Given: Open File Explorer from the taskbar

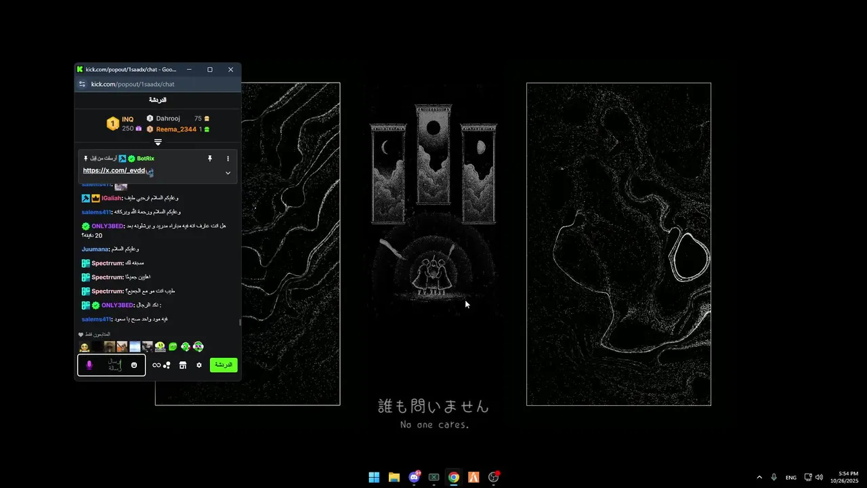Looking at the screenshot, I should click(x=394, y=477).
